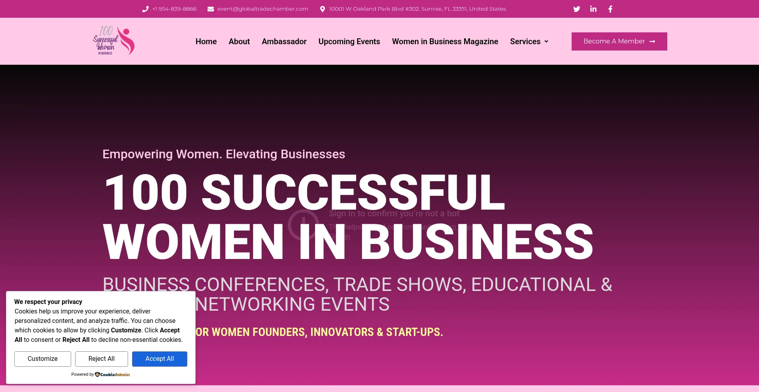The height and width of the screenshot is (392, 759).
Task: Click the WOMEN FOUNDERS, INNOVATORS & START-UPS text
Action: coord(319,332)
